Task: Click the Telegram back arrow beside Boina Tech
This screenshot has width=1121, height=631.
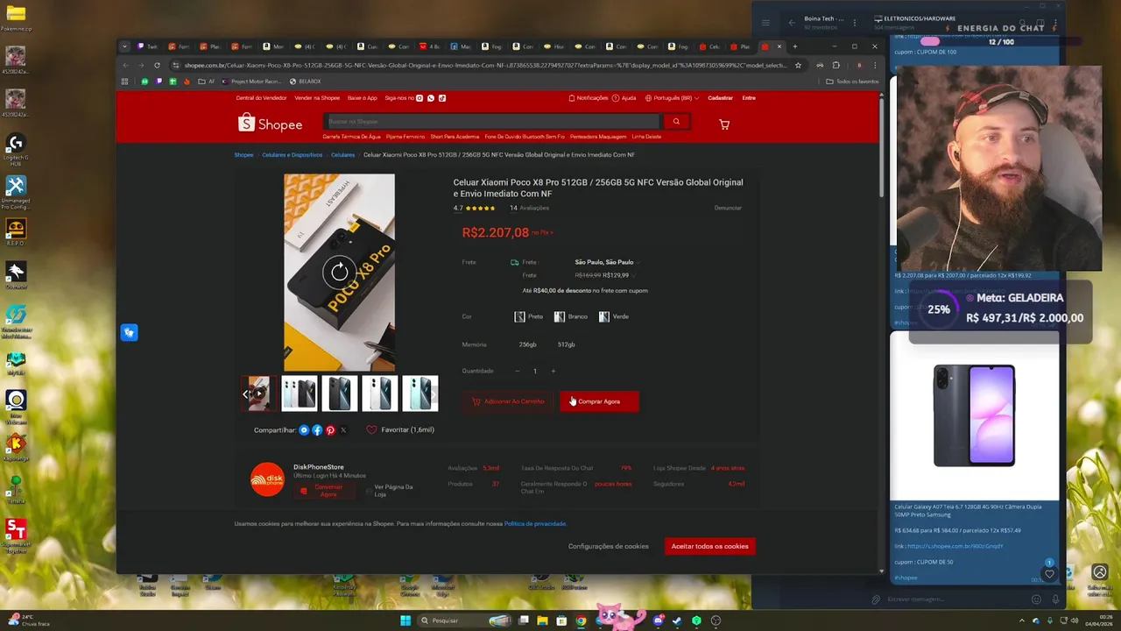Action: (x=792, y=23)
